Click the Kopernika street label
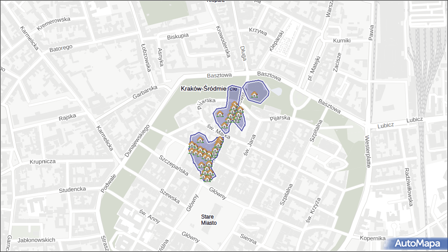This screenshot has width=448, height=252. click(x=373, y=238)
